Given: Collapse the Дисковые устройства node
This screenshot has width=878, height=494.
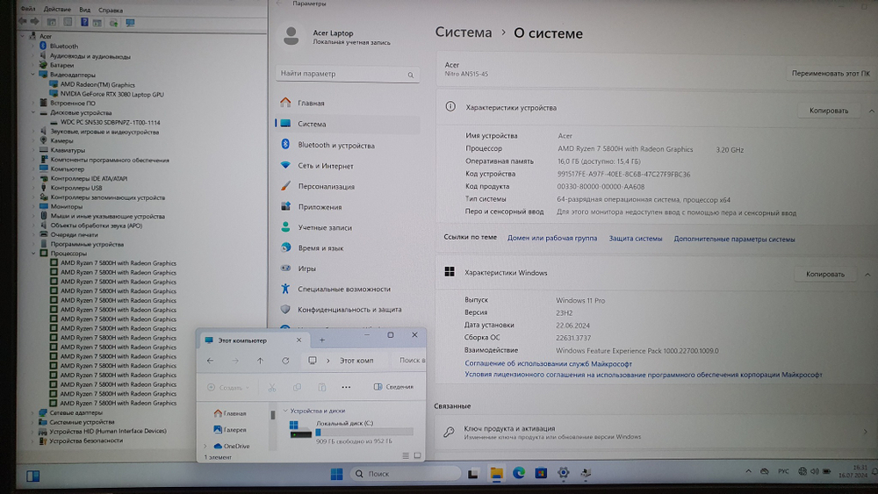Looking at the screenshot, I should pos(32,112).
